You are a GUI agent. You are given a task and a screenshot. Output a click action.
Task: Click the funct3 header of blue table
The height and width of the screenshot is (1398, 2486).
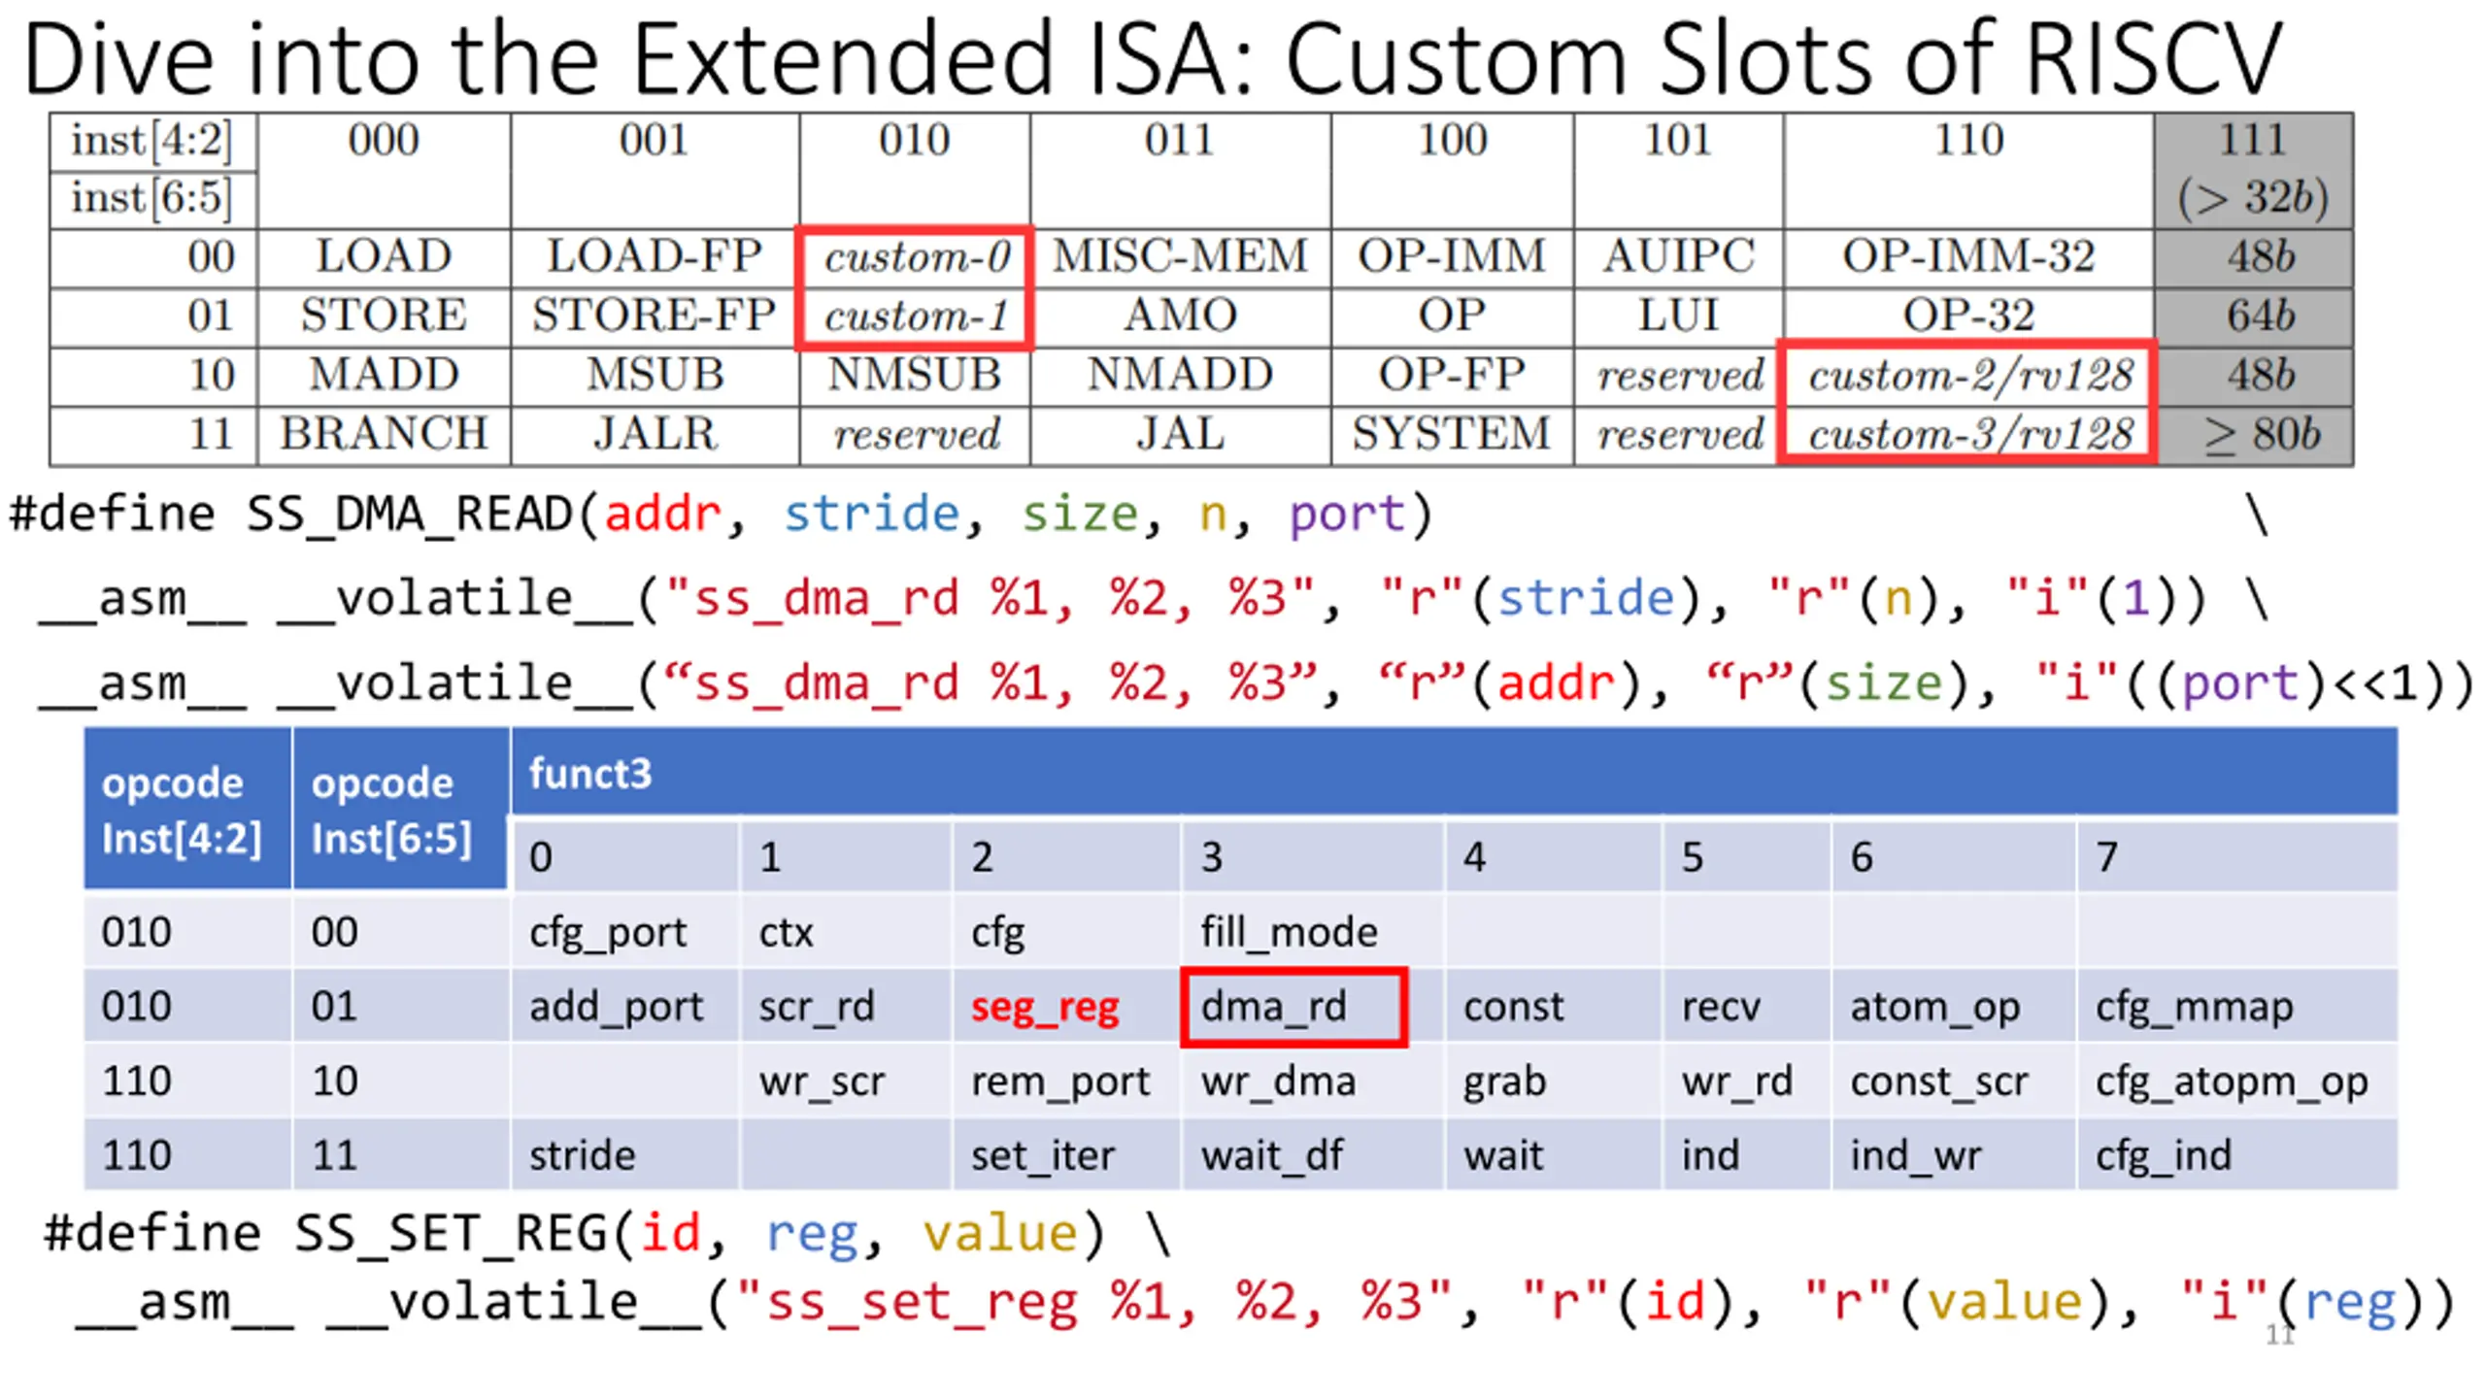tap(1454, 772)
